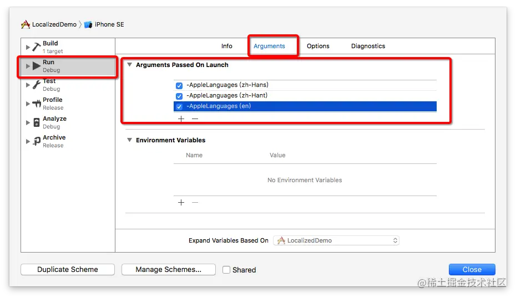This screenshot has height=298, width=516.
Task: Expand the Profile action disclosure triangle
Action: pyautogui.click(x=28, y=104)
